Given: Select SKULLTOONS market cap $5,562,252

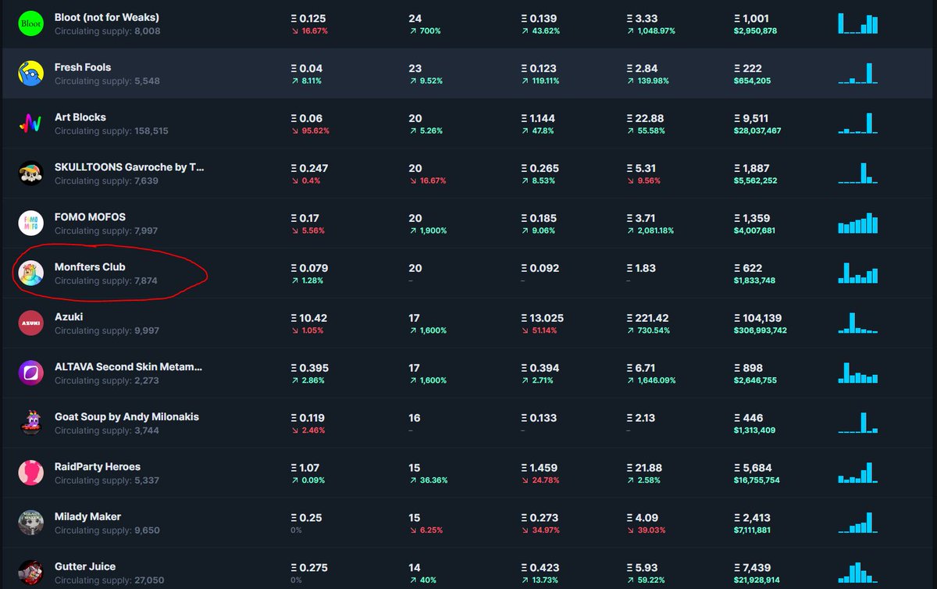Looking at the screenshot, I should point(755,180).
